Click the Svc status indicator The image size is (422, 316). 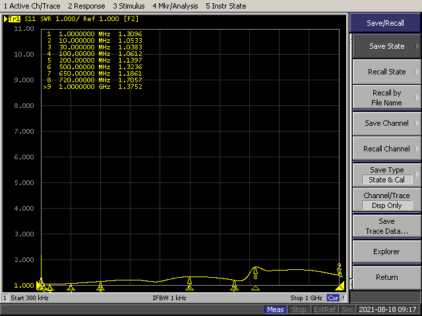click(x=347, y=309)
